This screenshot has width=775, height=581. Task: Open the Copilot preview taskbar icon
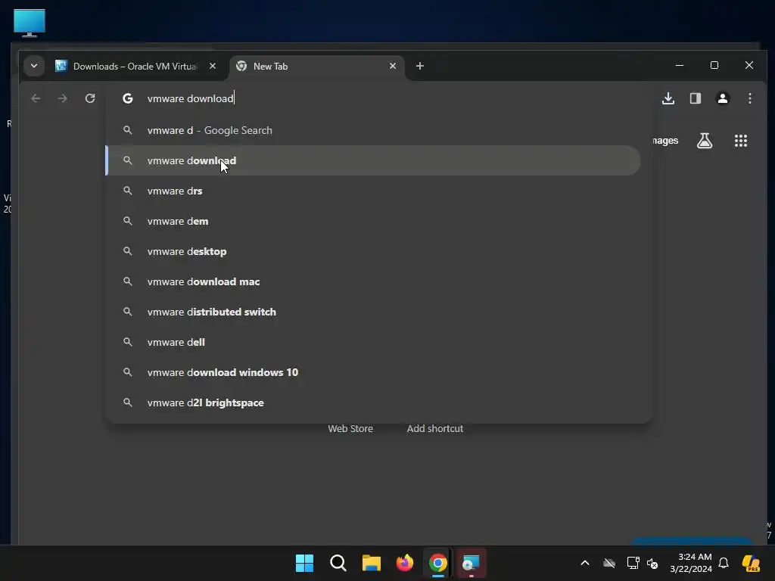pos(751,563)
